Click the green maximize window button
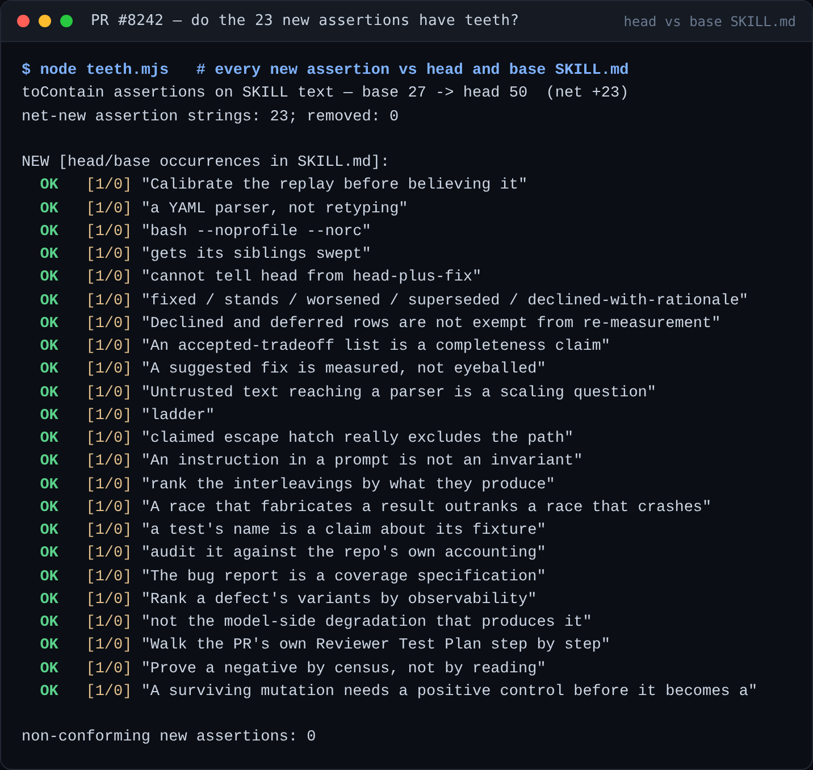Image resolution: width=813 pixels, height=770 pixels. click(66, 21)
